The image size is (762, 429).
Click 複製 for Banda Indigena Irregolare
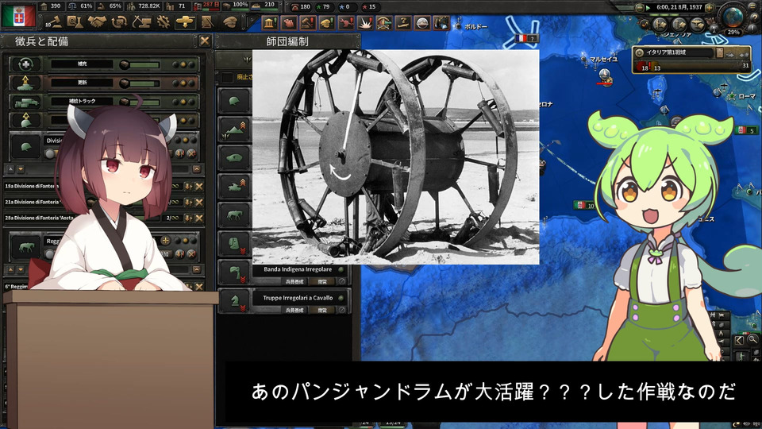coord(323,281)
